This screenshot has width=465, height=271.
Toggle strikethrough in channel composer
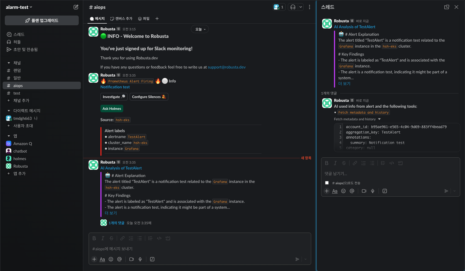111,238
